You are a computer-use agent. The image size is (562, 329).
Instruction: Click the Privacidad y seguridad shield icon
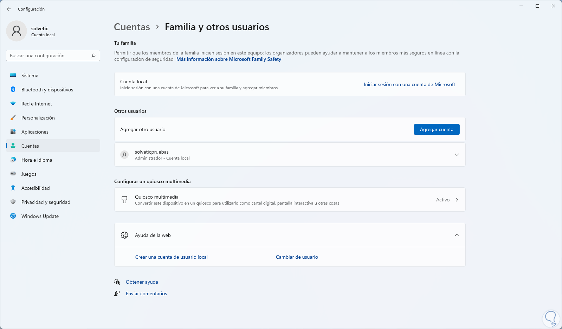(x=13, y=202)
